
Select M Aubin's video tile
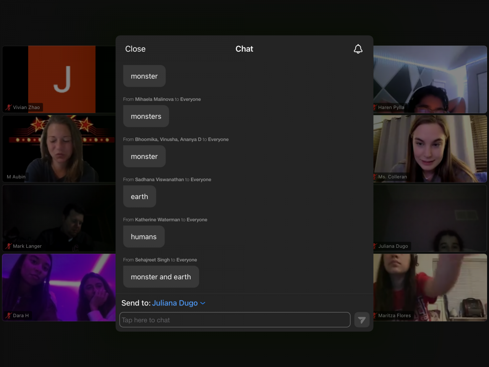pos(59,149)
